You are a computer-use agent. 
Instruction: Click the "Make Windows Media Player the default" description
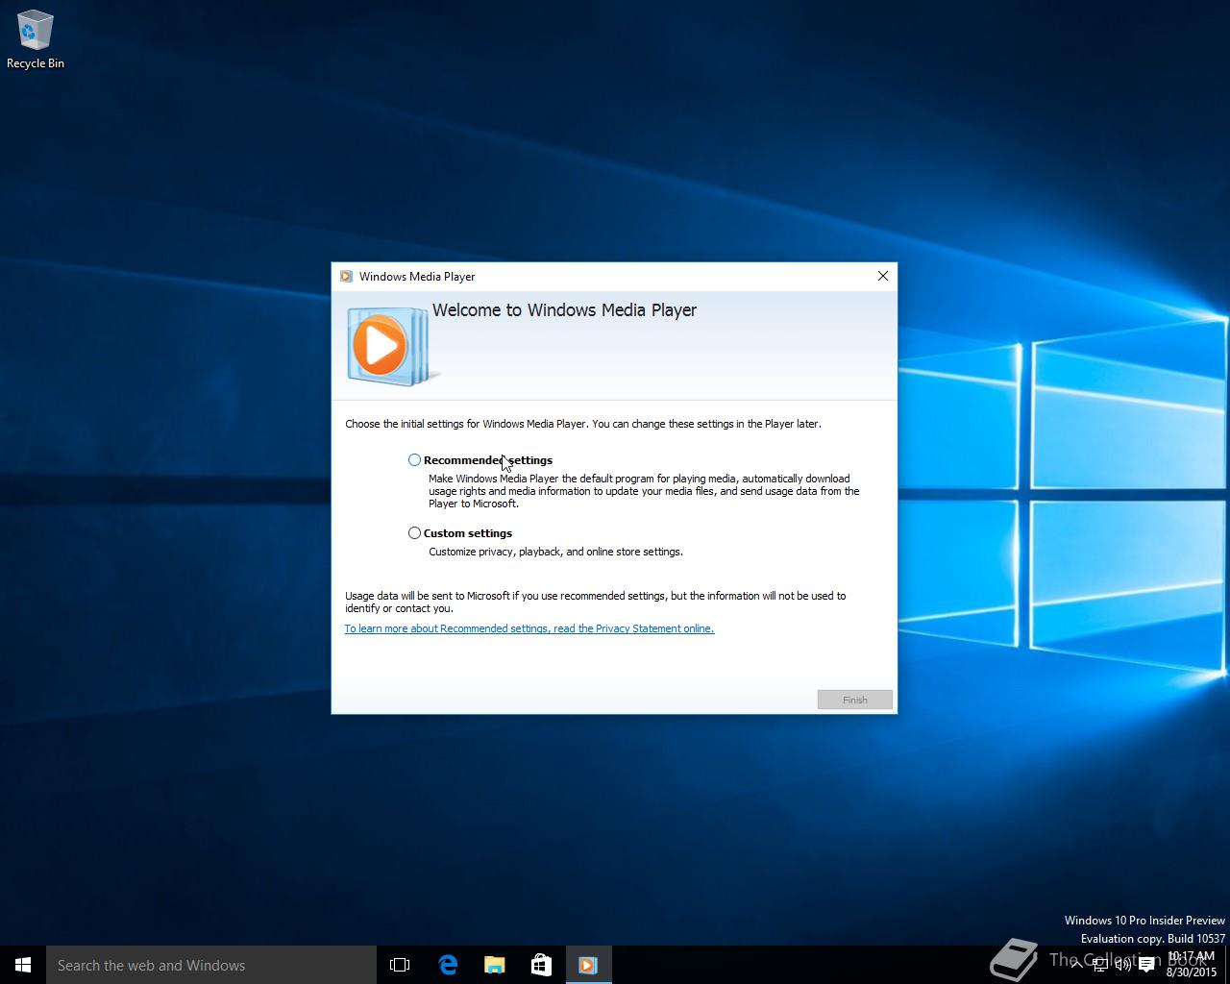click(644, 491)
